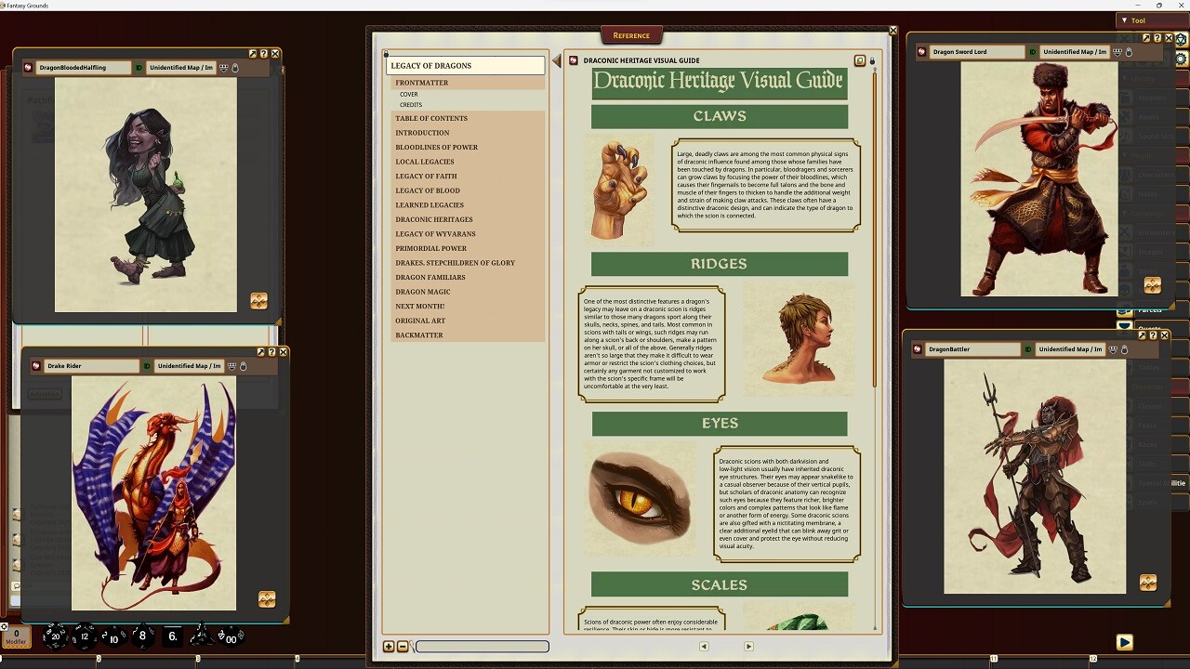Image resolution: width=1190 pixels, height=669 pixels.
Task: Click the Drake Rider image pan control
Action: (267, 599)
